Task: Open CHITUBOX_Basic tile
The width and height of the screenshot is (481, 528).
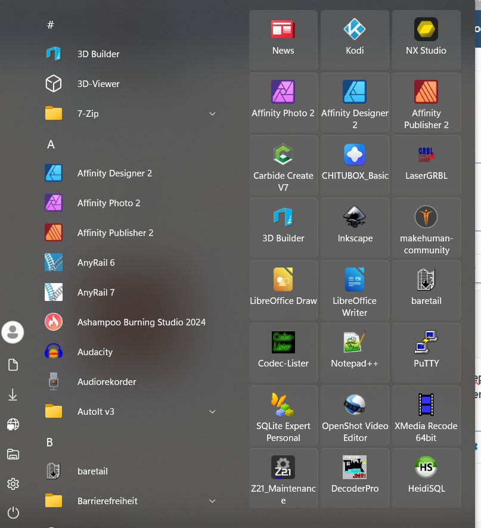Action: coord(355,165)
